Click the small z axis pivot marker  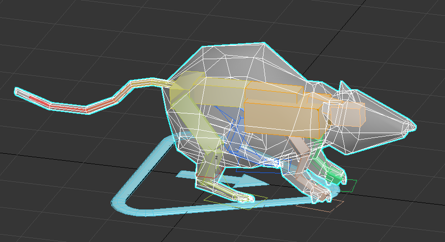[216, 157]
